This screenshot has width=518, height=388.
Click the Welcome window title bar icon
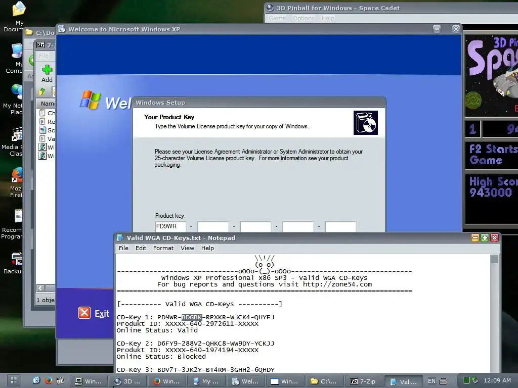(x=62, y=29)
